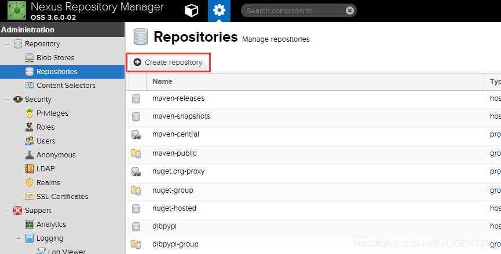Screen dimensions: 501x254
Task: Open the maven-releases repository
Action: [x=178, y=98]
